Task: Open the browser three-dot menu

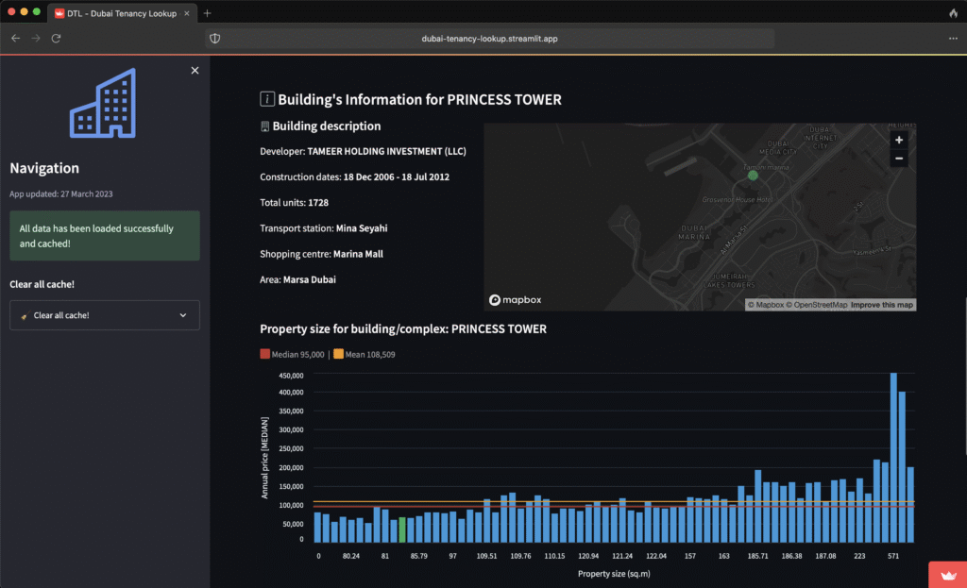Action: (952, 38)
